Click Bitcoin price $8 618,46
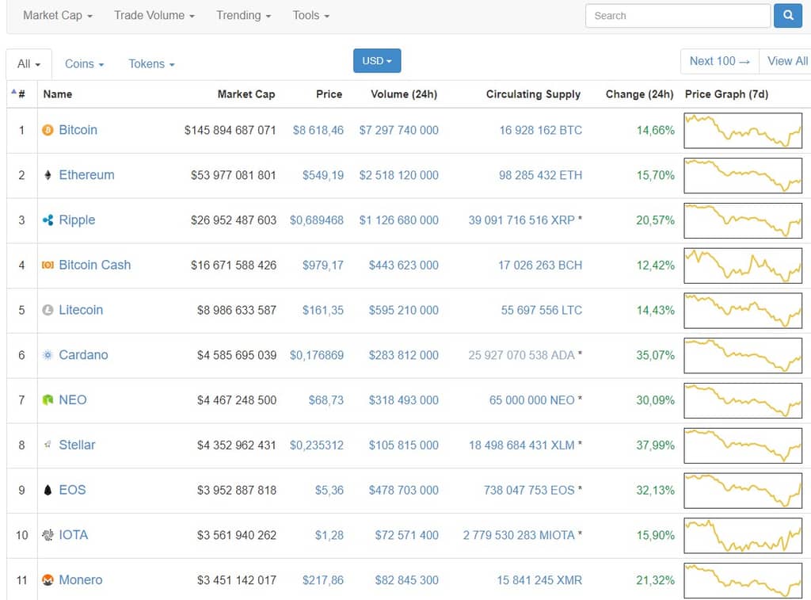 [x=318, y=131]
